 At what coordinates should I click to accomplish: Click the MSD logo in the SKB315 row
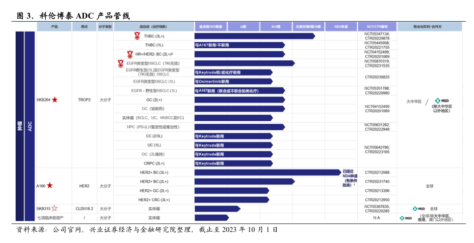pos(419,208)
